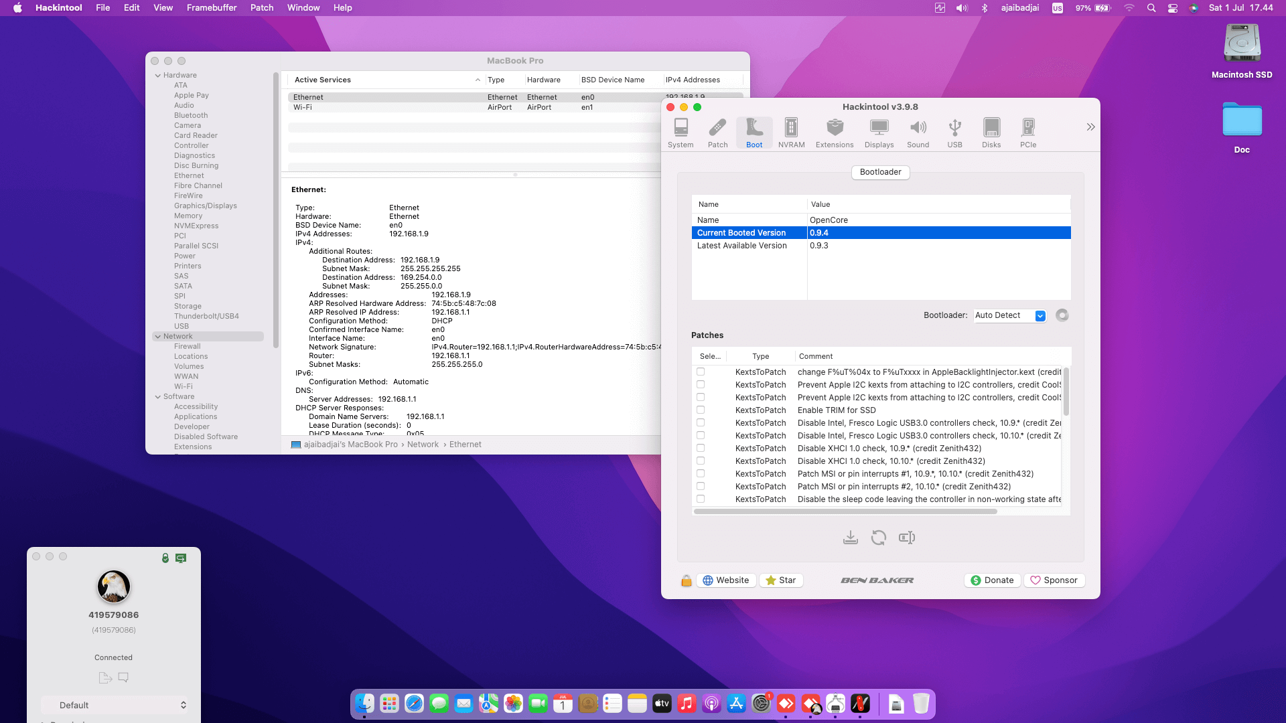The width and height of the screenshot is (1286, 723).
Task: Click the lock icon beside Website
Action: coord(686,580)
